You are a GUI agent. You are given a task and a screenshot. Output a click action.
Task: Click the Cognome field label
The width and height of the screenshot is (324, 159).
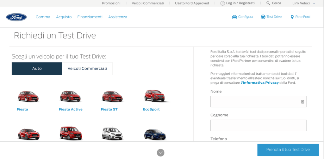click(219, 115)
